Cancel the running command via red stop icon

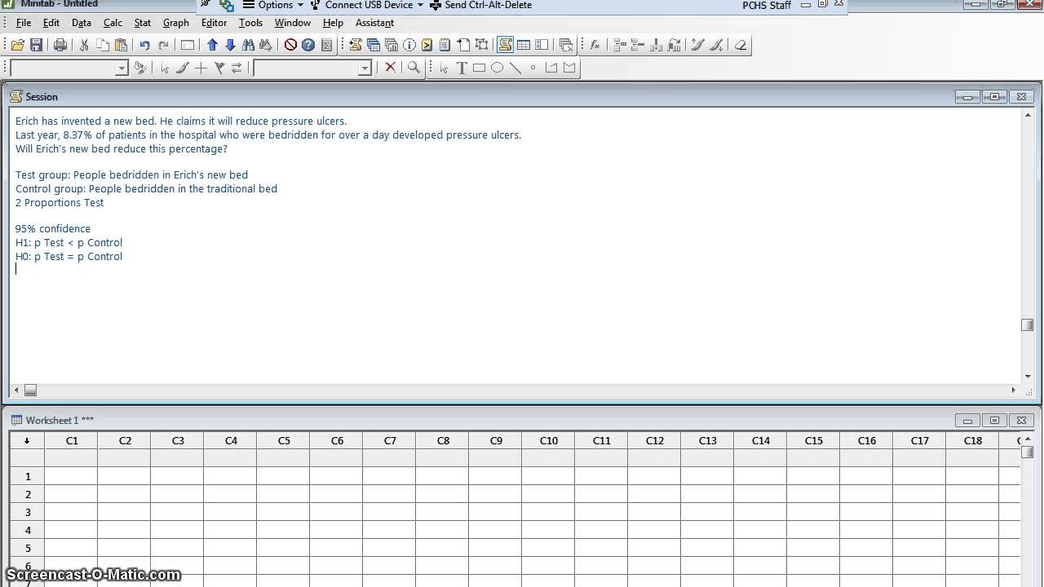[x=290, y=46]
